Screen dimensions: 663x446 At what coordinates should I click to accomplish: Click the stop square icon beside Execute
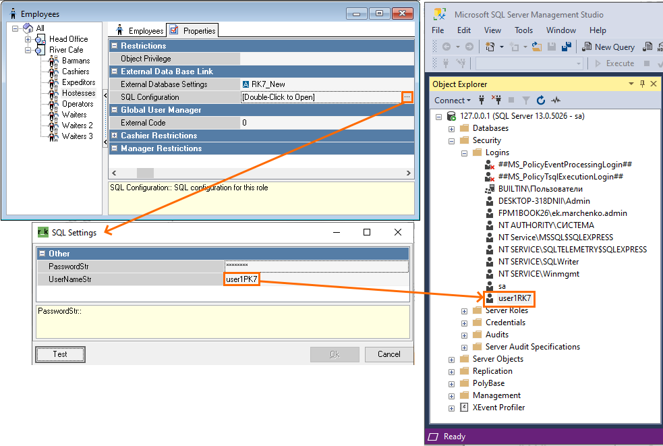tap(647, 63)
